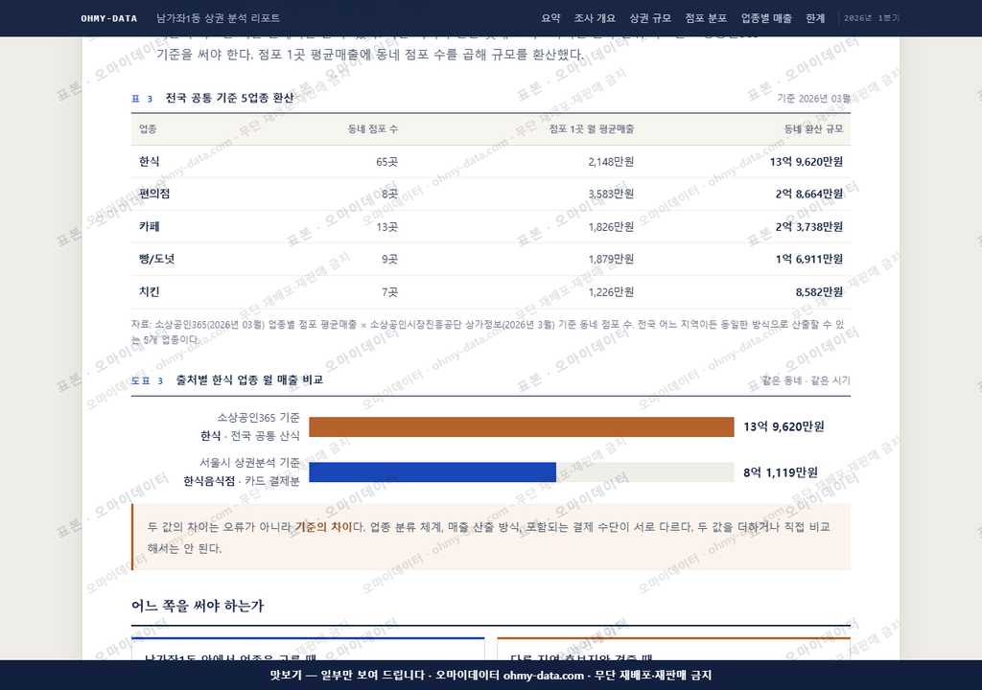The width and height of the screenshot is (982, 690).
Task: Click the 1,226만원 average sales cell
Action: click(x=611, y=291)
